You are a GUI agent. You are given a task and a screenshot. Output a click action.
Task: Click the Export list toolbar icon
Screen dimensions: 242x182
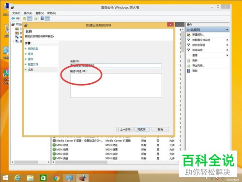click(36, 18)
